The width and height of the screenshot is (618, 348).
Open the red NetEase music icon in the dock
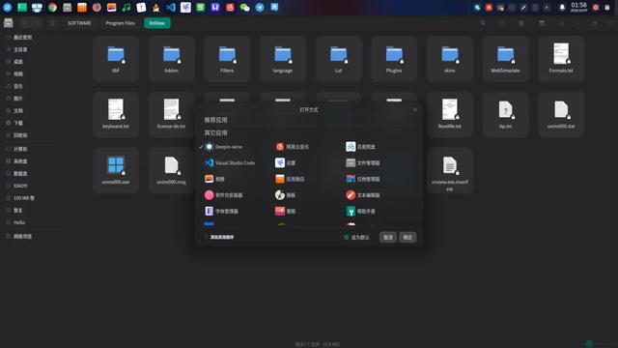point(230,7)
